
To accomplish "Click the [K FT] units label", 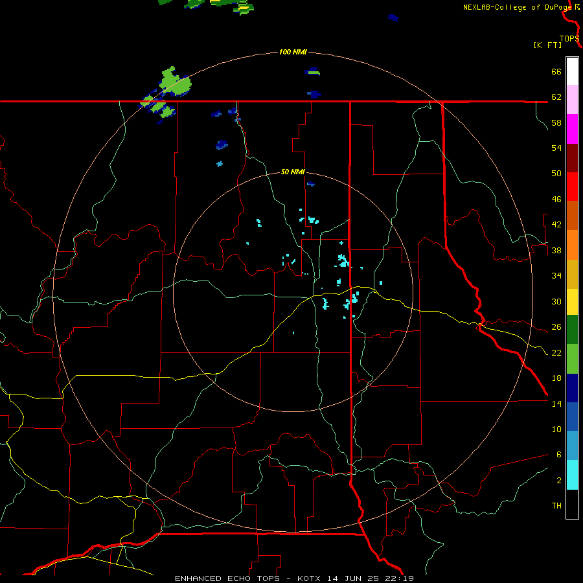I will (547, 45).
